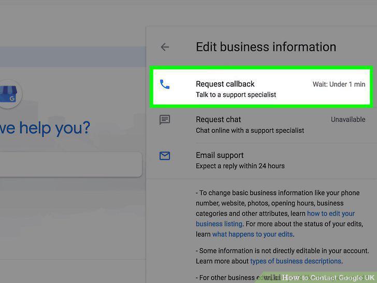Click 'Chat online with a support specialist' text
This screenshot has width=377, height=283.
[x=250, y=131]
